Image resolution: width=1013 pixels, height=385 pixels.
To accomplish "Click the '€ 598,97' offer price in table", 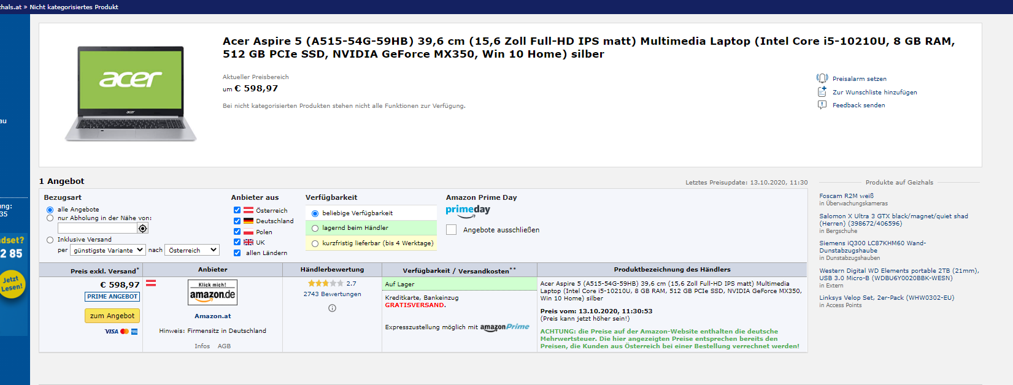I will coord(120,284).
